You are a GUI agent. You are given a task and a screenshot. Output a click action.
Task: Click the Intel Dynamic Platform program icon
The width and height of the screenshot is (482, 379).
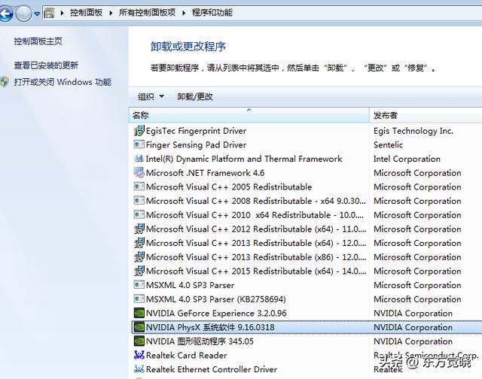(139, 159)
